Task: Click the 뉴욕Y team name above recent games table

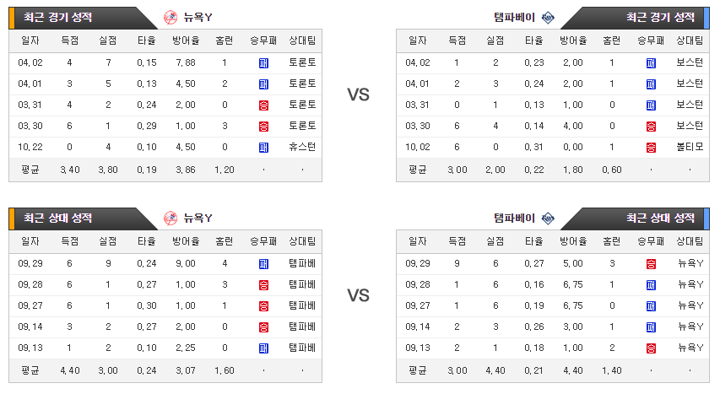Action: click(x=198, y=18)
